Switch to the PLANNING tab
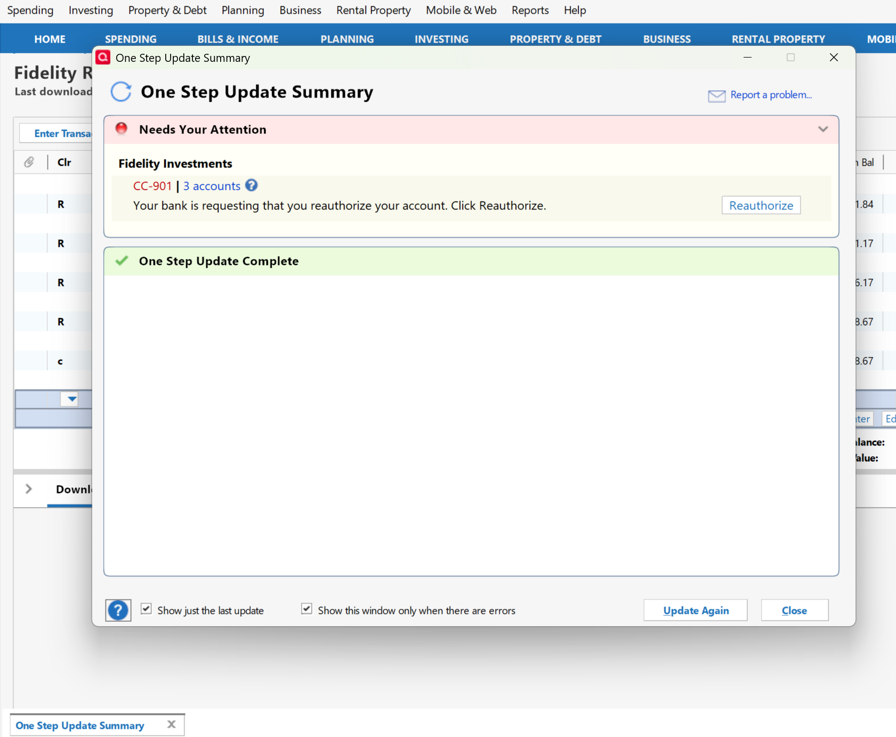Image resolution: width=896 pixels, height=737 pixels. coord(347,39)
